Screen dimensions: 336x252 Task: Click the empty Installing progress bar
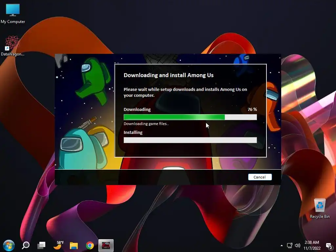[190, 140]
